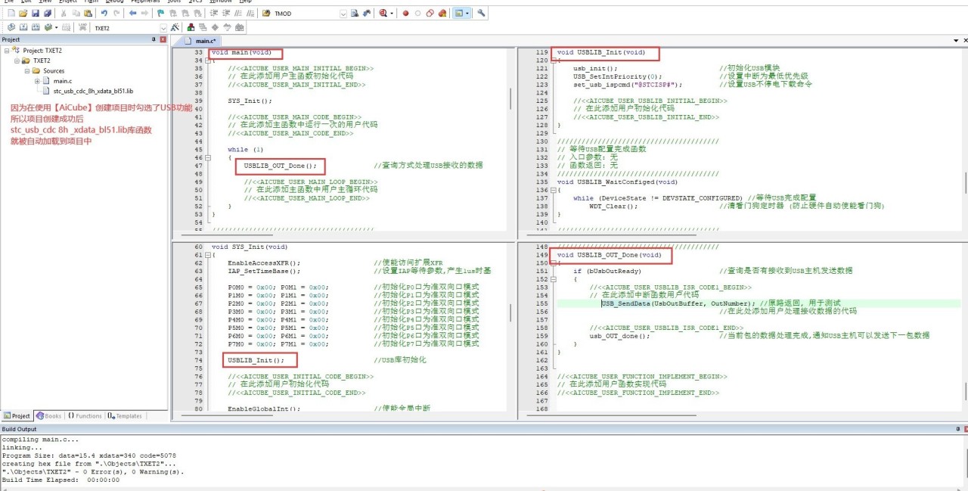
Task: Select stc_usb_cdc_8h_xdata_bl51.lib in project tree
Action: (x=92, y=91)
